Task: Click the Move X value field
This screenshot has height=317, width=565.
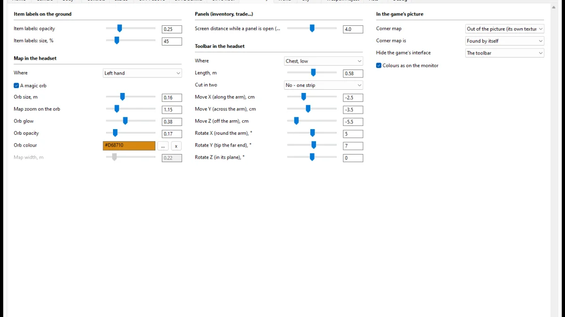Action: coord(353,98)
